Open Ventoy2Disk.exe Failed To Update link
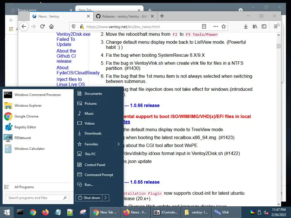 [73, 39]
